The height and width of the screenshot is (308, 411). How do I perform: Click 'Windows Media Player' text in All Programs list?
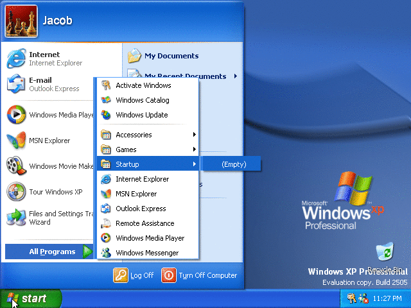[x=150, y=238]
